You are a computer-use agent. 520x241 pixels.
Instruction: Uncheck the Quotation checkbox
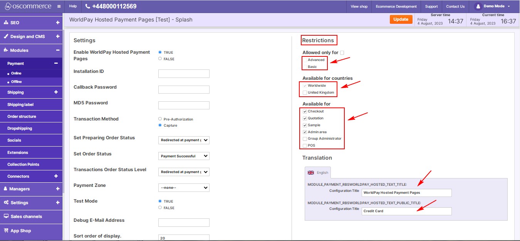tap(305, 118)
